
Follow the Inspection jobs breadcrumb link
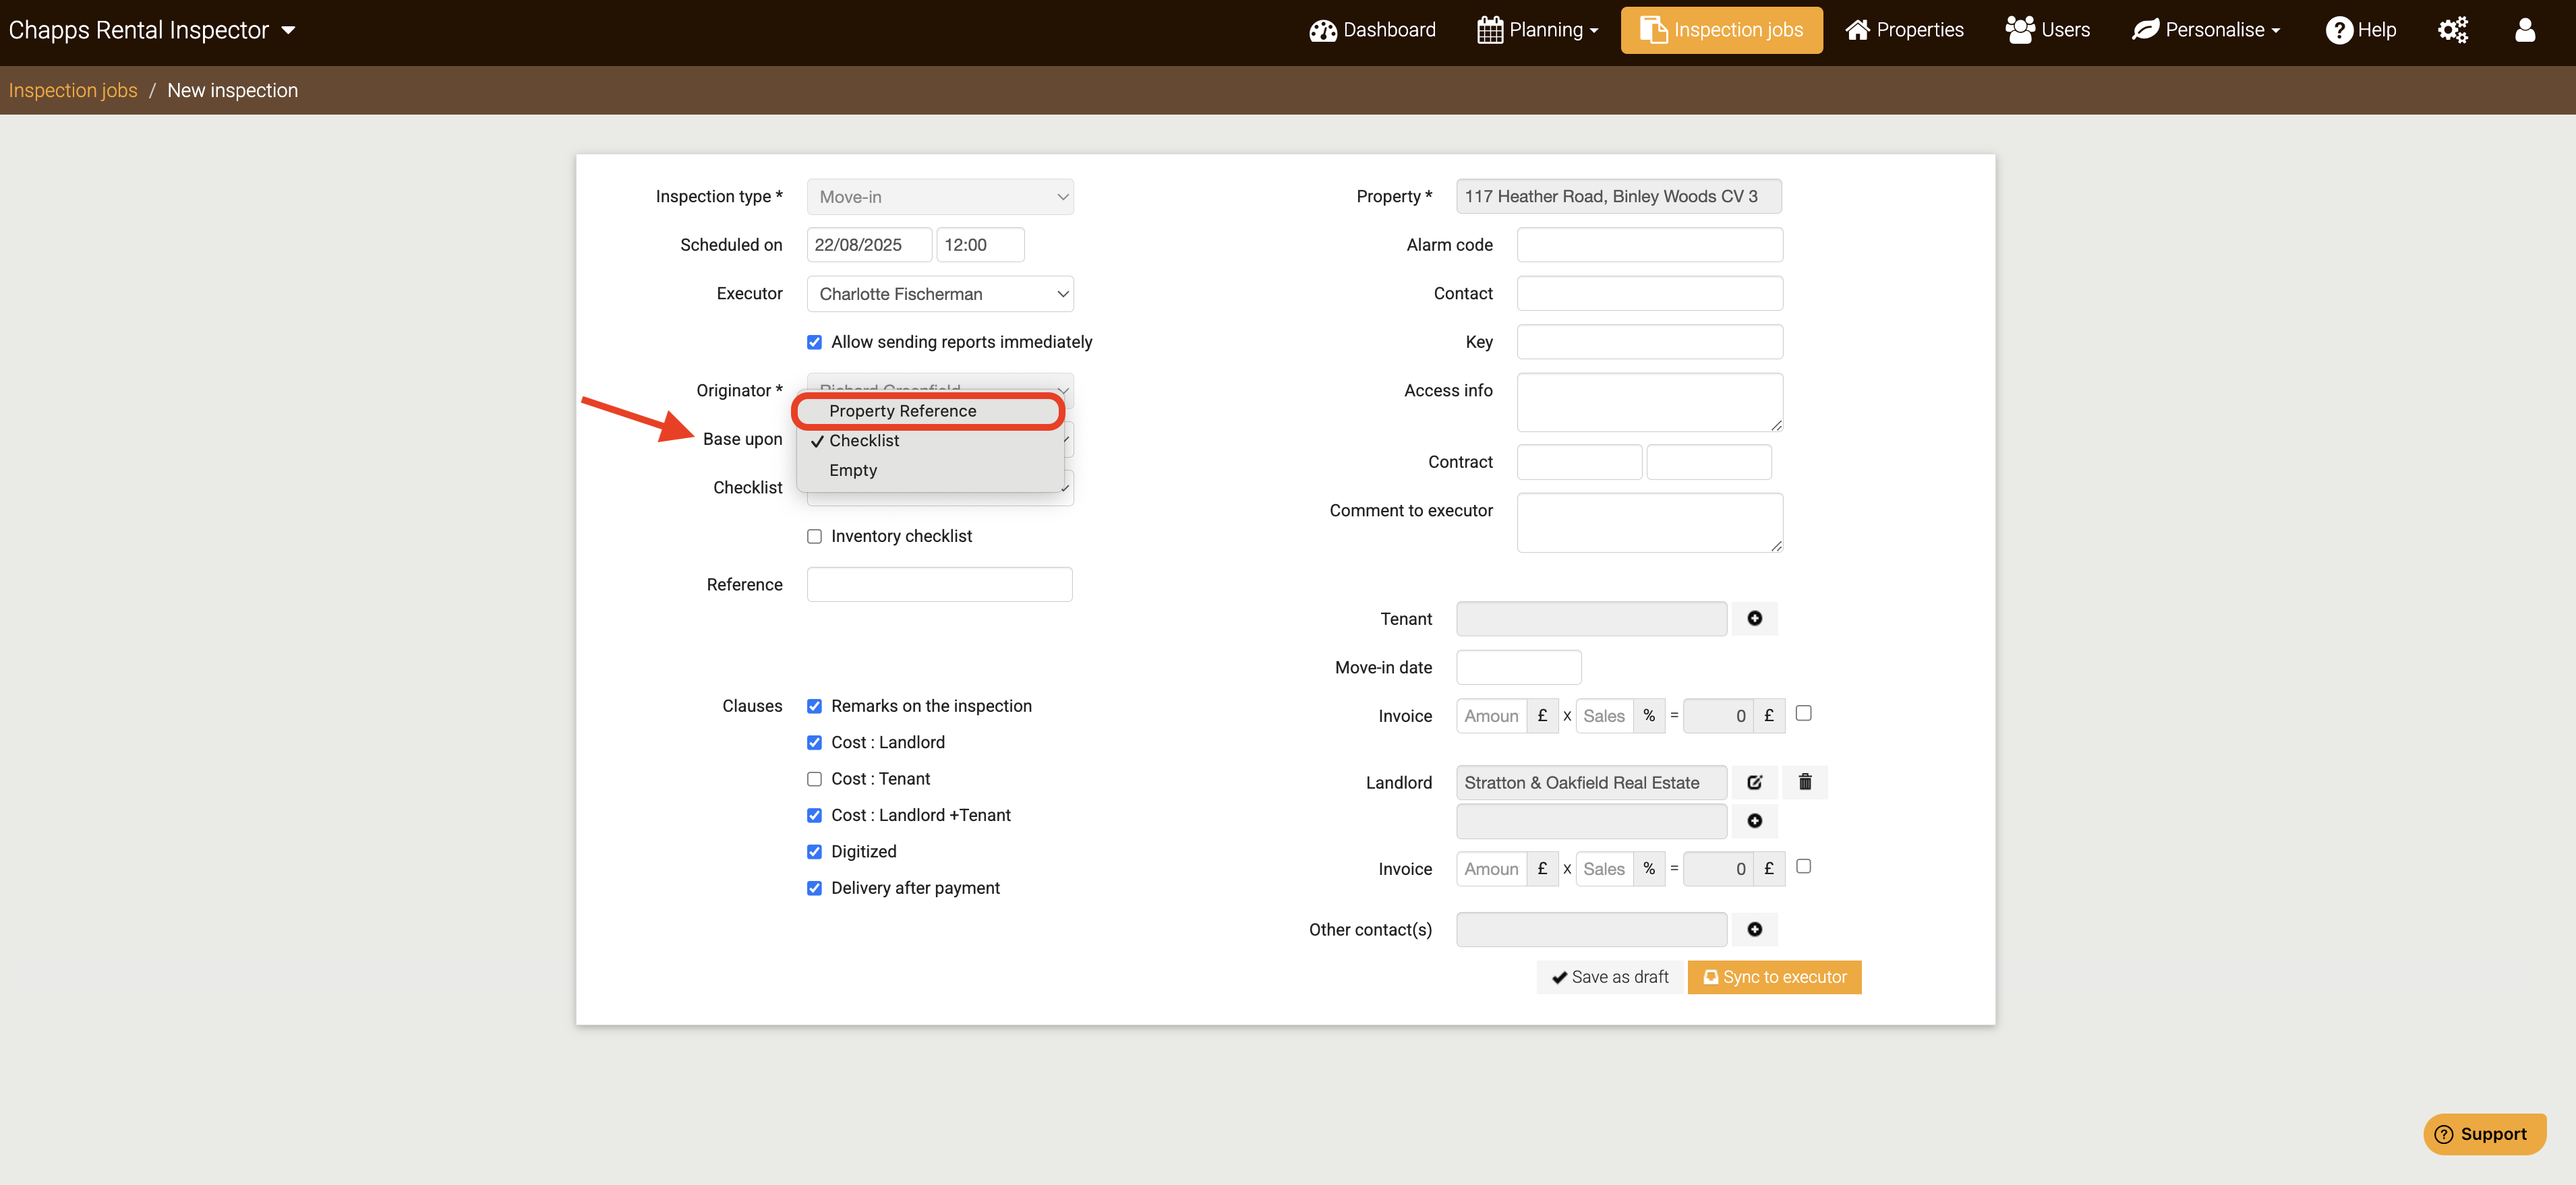pyautogui.click(x=73, y=90)
